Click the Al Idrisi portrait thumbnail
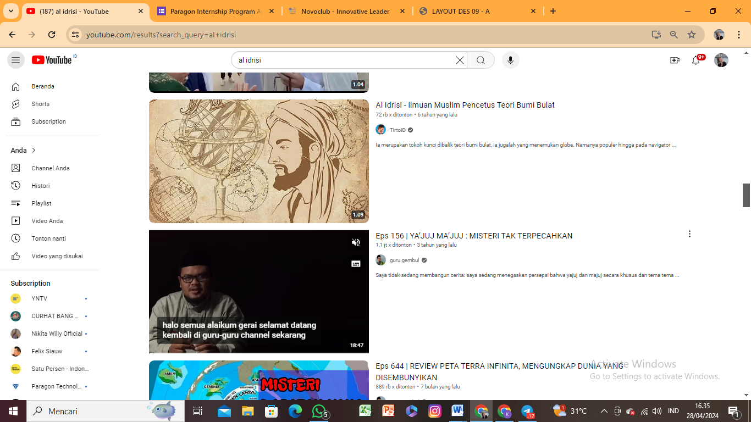Screen dimensions: 751x422 coord(259,161)
